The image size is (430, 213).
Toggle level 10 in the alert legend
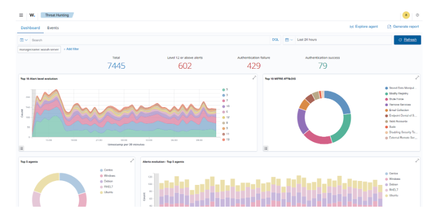point(226,107)
